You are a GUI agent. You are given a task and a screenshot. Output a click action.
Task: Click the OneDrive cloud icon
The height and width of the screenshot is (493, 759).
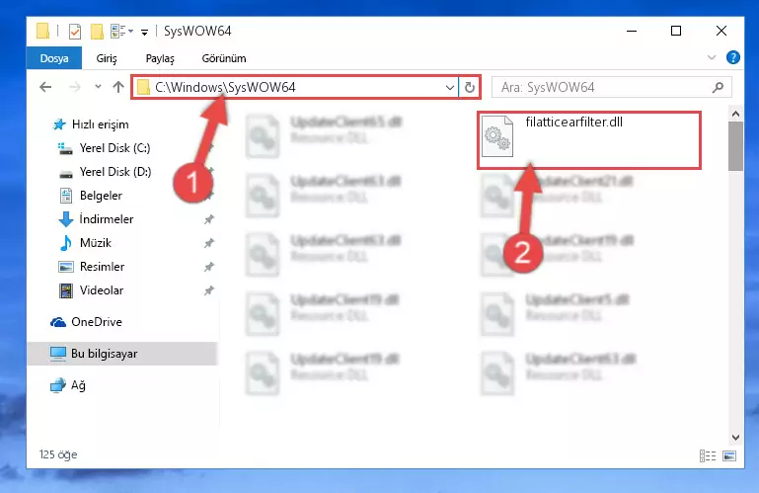58,322
